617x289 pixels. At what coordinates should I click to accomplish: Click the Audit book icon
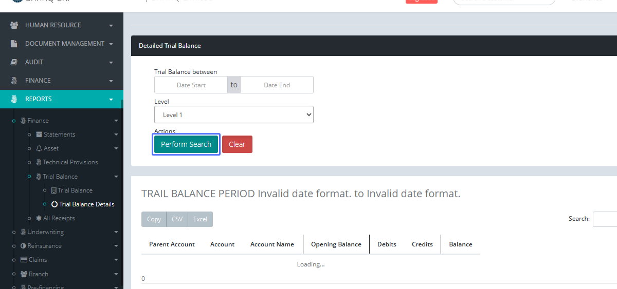point(14,62)
